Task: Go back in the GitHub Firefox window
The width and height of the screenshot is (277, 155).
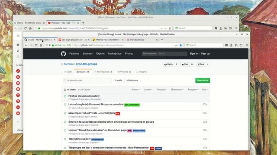Action: point(26,45)
